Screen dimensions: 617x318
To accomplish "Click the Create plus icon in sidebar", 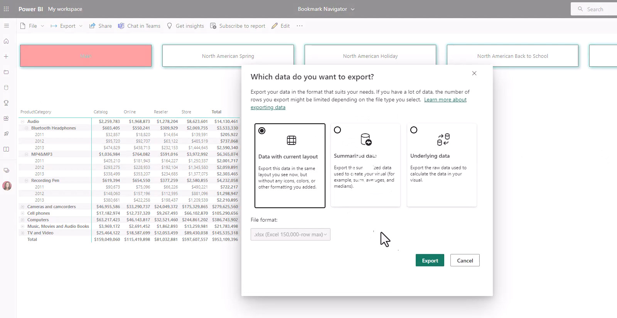I will coord(6,57).
